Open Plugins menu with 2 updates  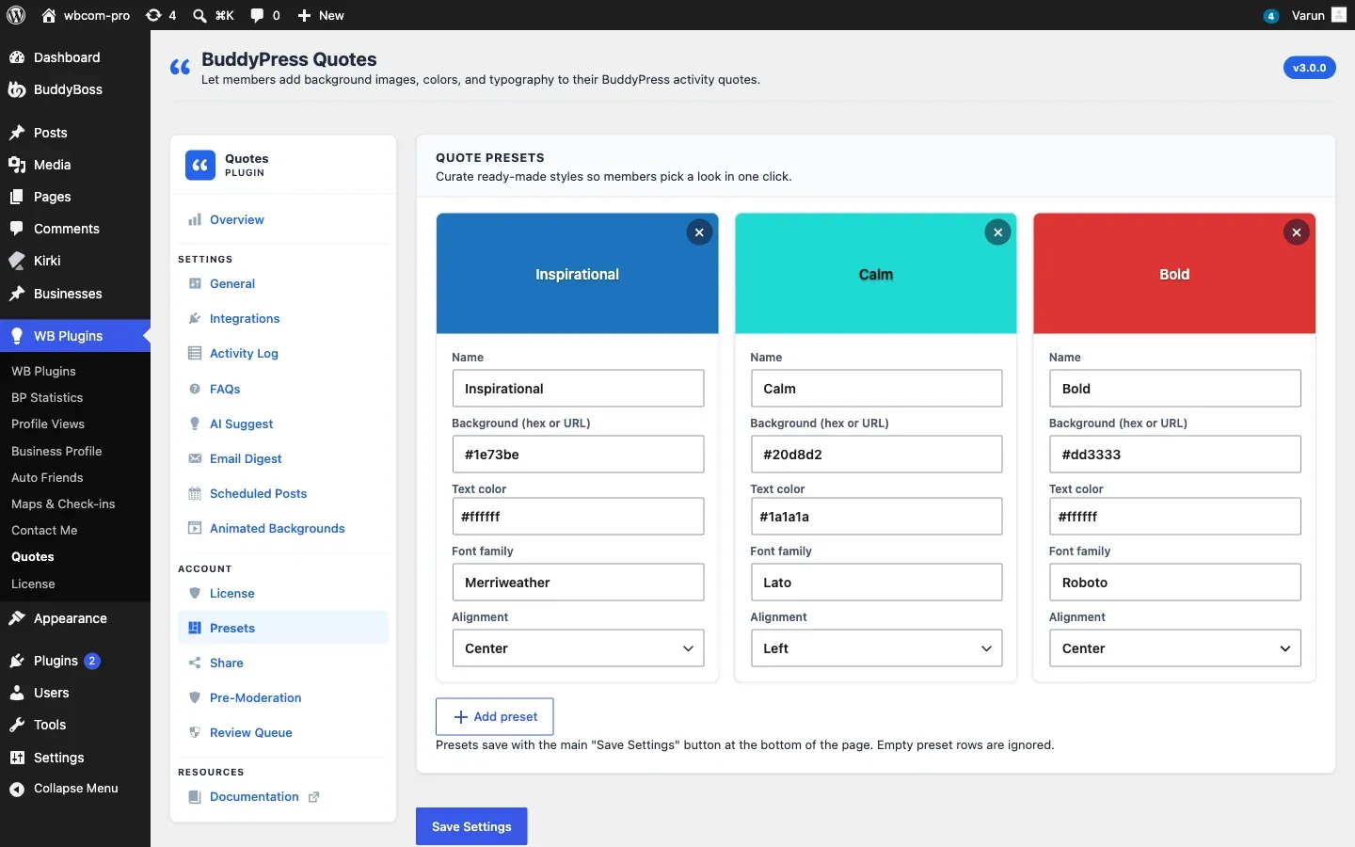pos(75,661)
